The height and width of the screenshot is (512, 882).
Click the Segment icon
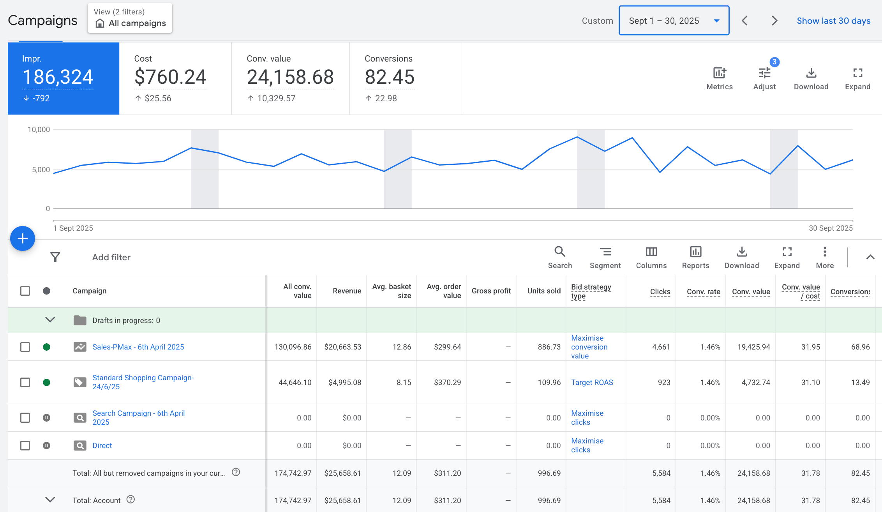tap(605, 252)
